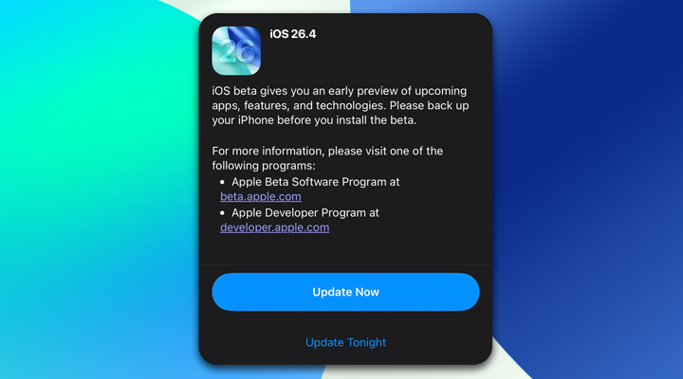
Task: Click the iOS beta early preview paragraph
Action: tap(341, 105)
